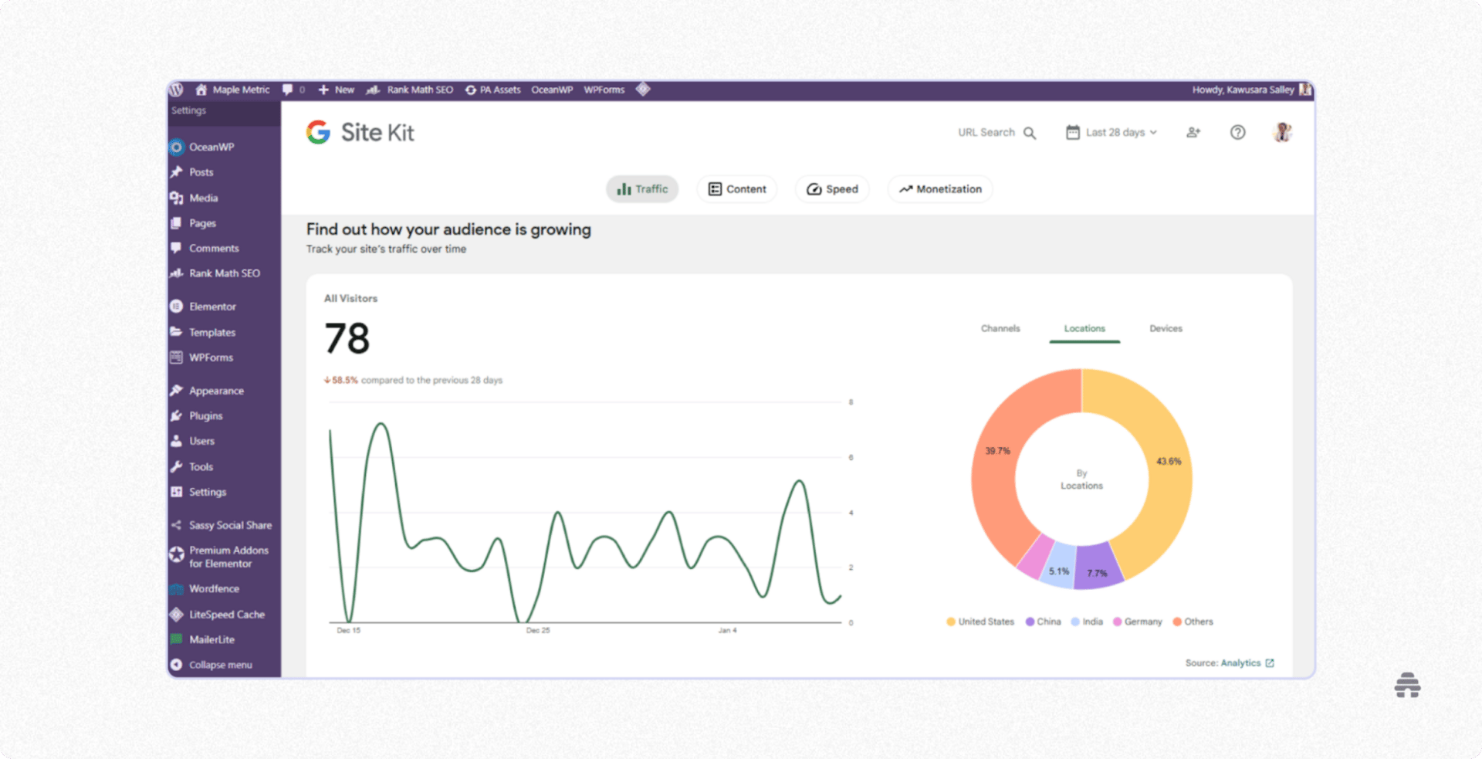Click the Google logo next to Site Kit

click(x=318, y=132)
